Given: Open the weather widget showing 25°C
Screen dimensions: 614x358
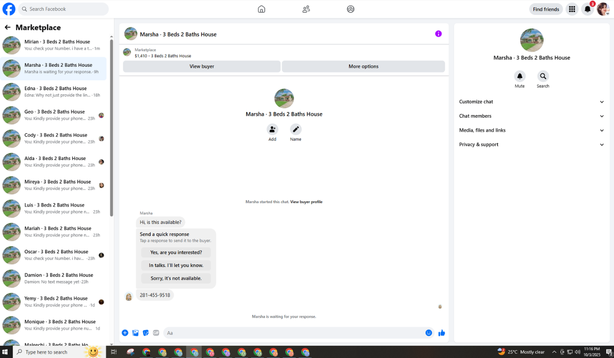Looking at the screenshot, I should click(521, 352).
